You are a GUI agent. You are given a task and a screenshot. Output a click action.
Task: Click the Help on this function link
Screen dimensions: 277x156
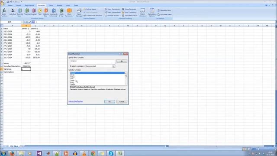point(76,101)
